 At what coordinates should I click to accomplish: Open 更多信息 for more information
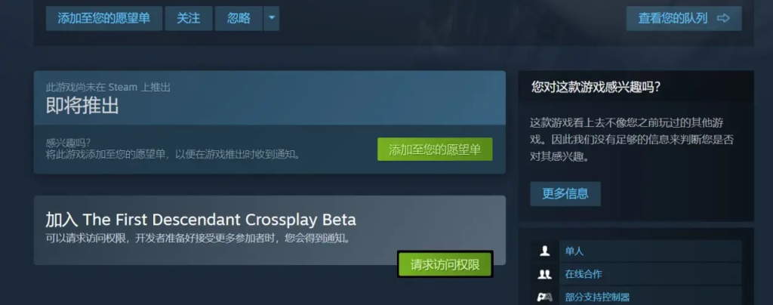565,193
